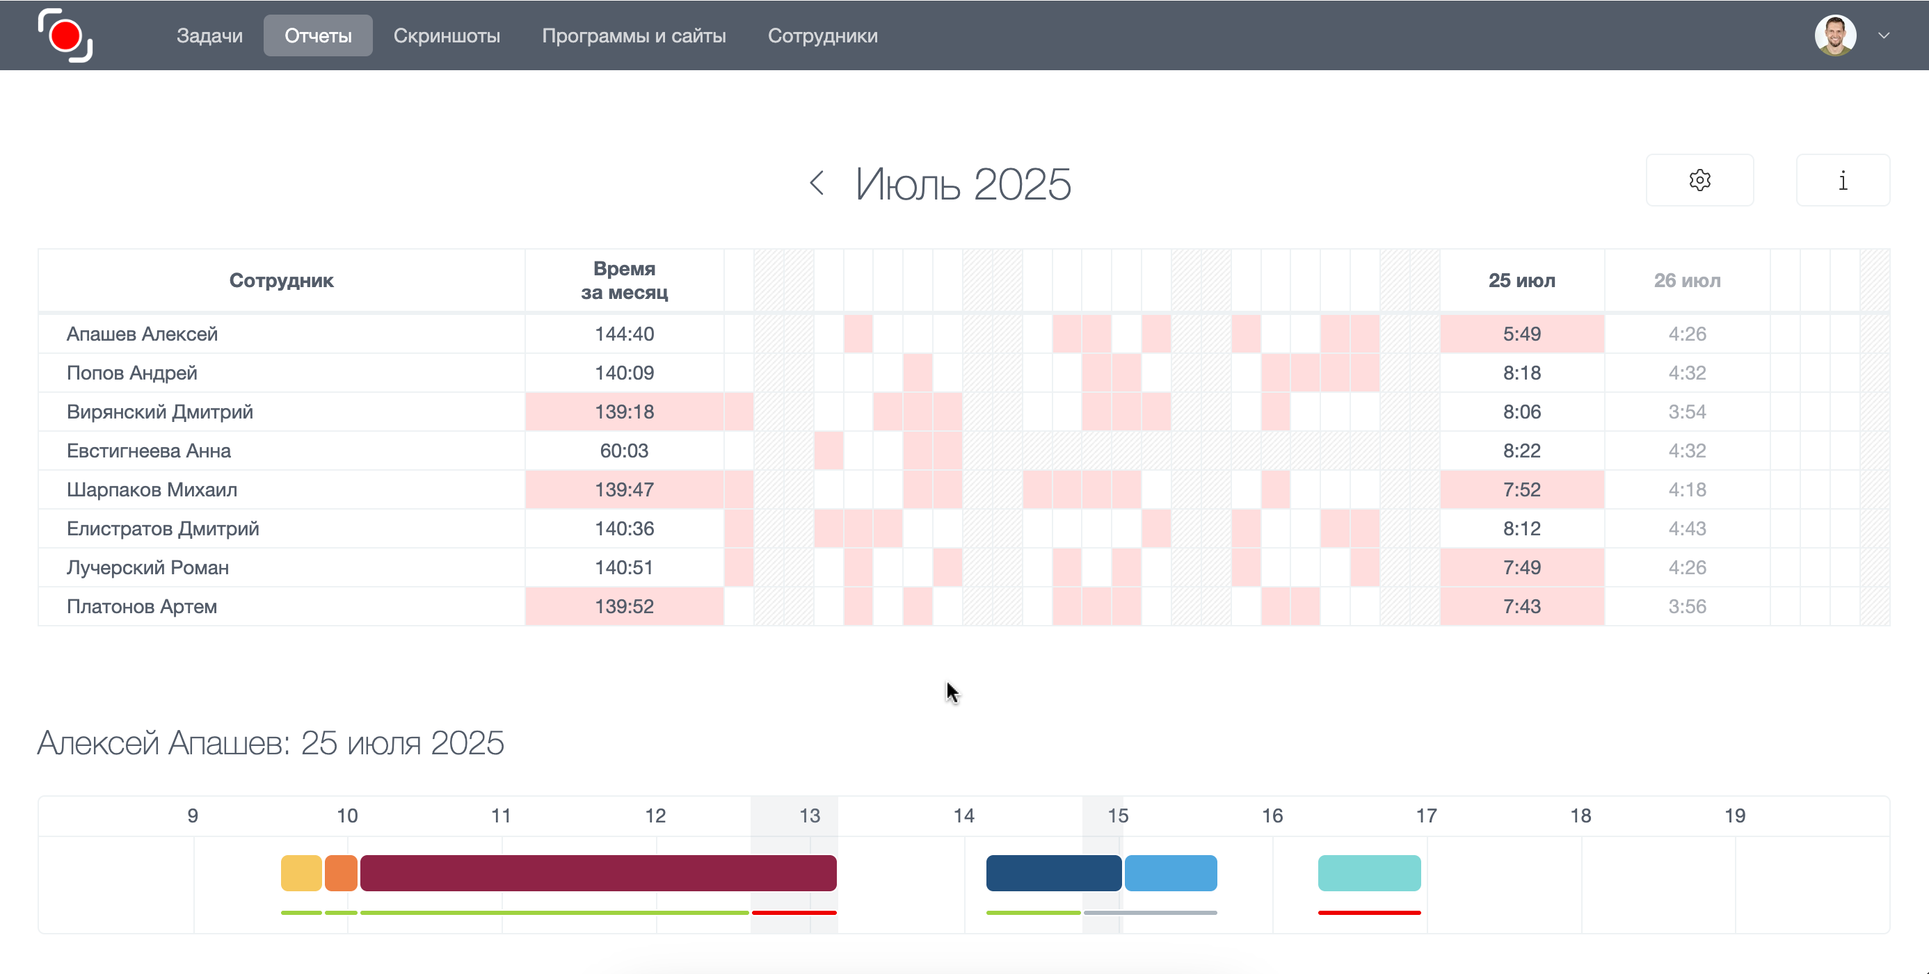Viewport: 1929px width, 974px height.
Task: Click the yellow activity block on timeline
Action: pyautogui.click(x=301, y=873)
